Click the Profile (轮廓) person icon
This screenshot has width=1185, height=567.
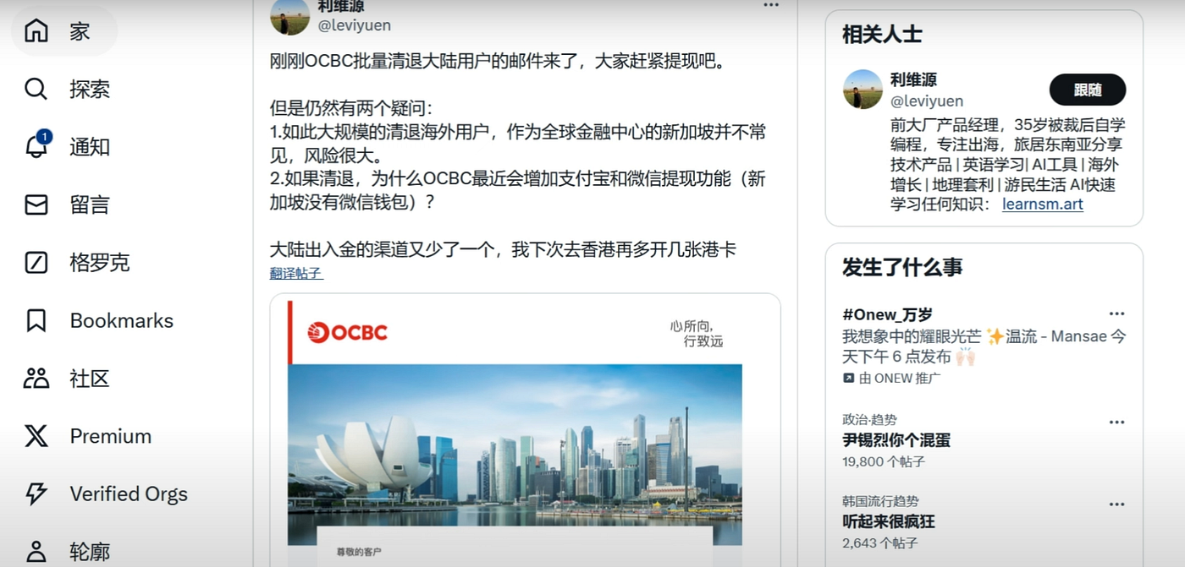[x=36, y=551]
